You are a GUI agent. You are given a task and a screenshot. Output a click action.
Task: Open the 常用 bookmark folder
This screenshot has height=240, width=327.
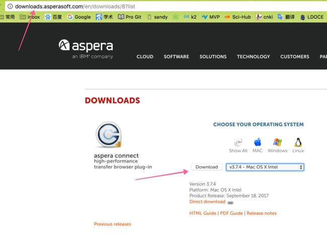pyautogui.click(x=8, y=17)
